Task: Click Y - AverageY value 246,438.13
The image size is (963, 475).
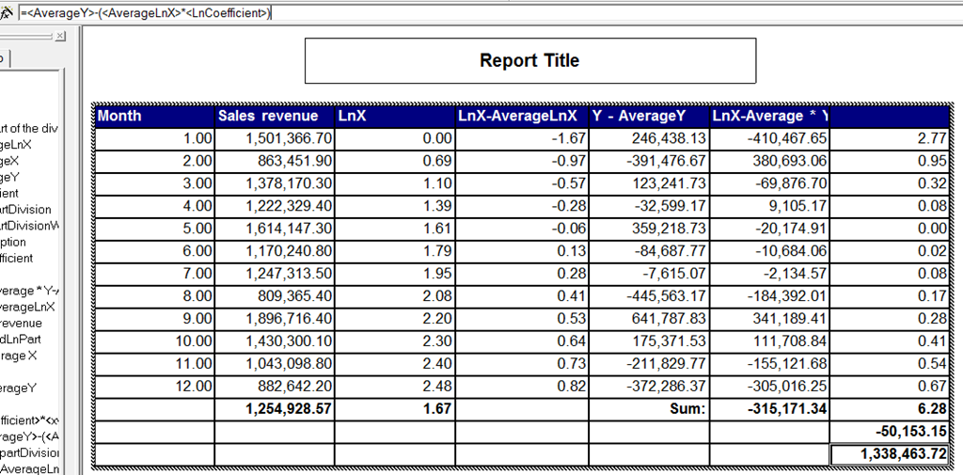Action: [x=649, y=138]
